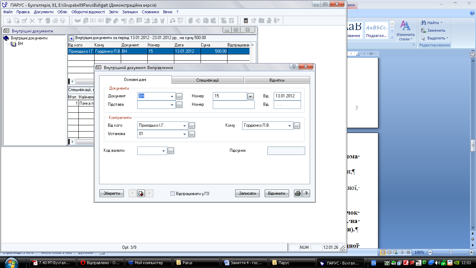Open the Словники menu
476x268 pixels.
click(x=150, y=12)
